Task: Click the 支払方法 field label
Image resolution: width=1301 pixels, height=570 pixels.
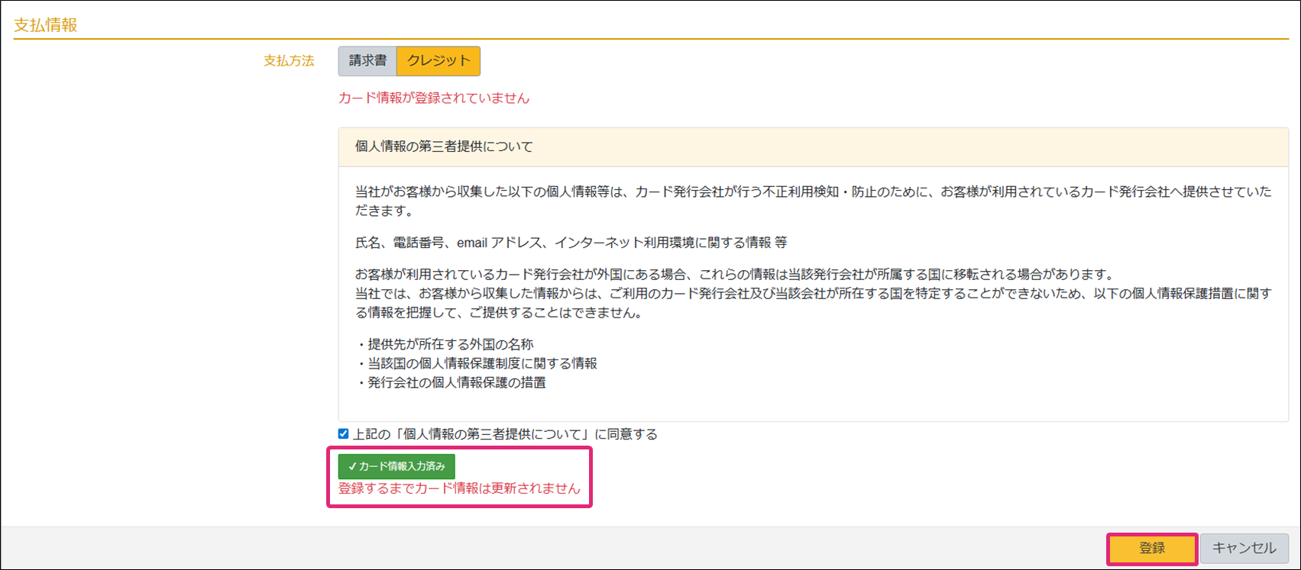Action: (x=289, y=61)
